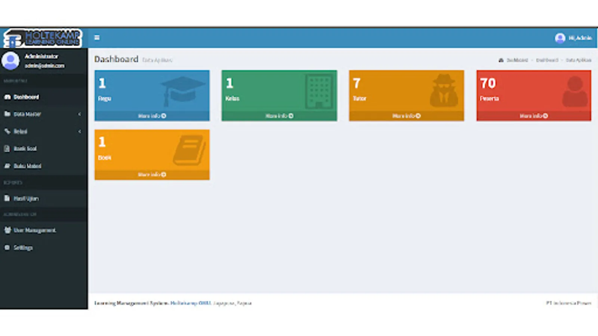Click the spy icon on Tutor card

[x=444, y=90]
